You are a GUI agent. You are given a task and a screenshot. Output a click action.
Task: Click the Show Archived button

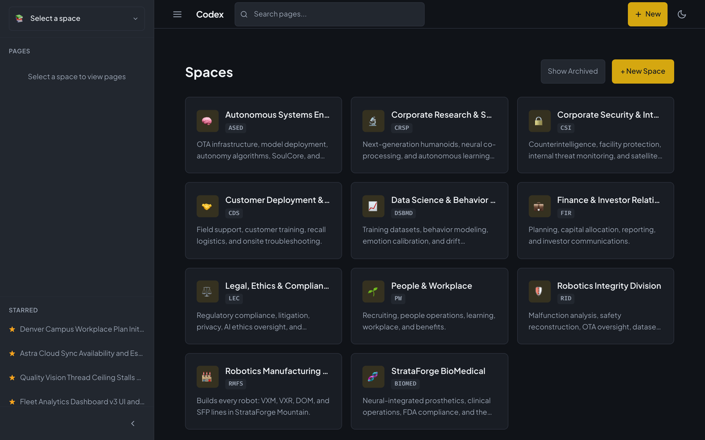pos(573,71)
